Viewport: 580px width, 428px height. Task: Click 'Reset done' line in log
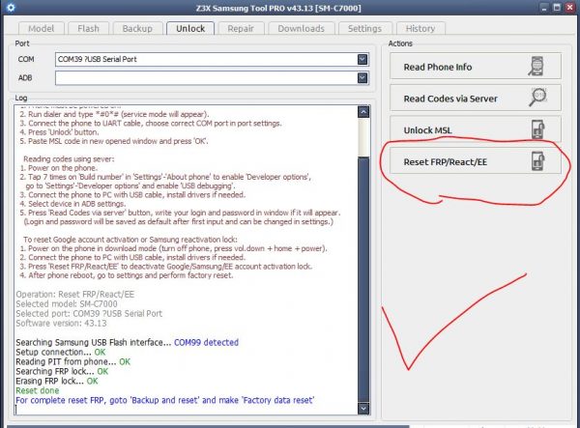38,390
